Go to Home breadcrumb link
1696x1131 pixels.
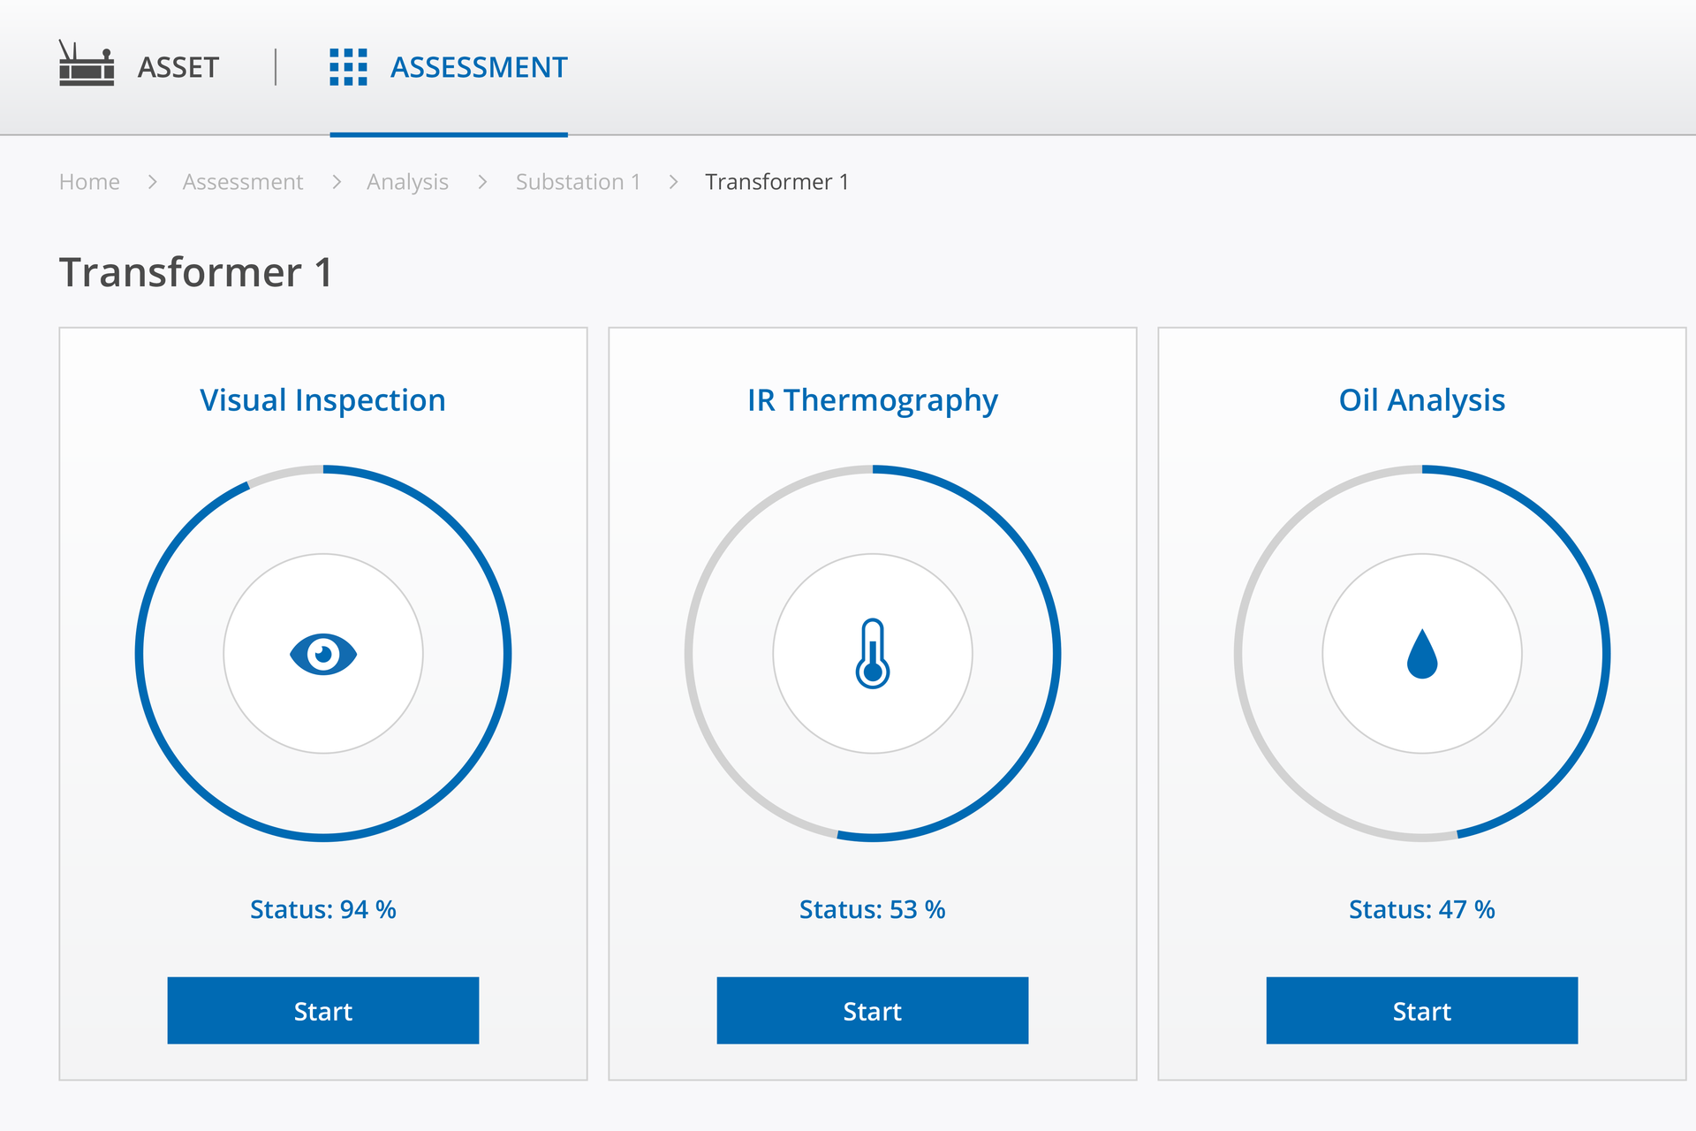coord(89,182)
